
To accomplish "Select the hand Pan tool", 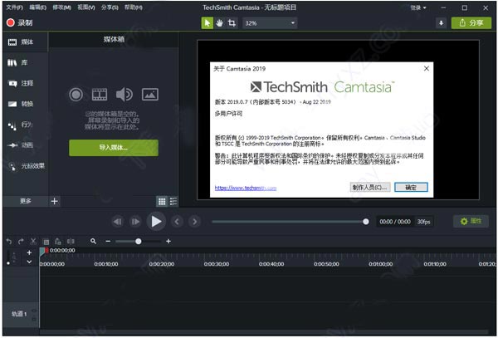I will click(x=219, y=23).
